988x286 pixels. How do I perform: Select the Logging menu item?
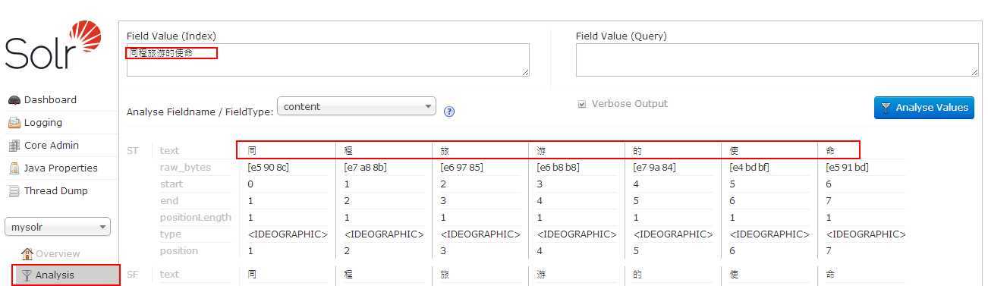click(44, 123)
